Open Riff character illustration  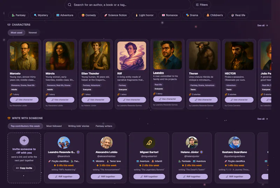pyautogui.click(x=132, y=56)
